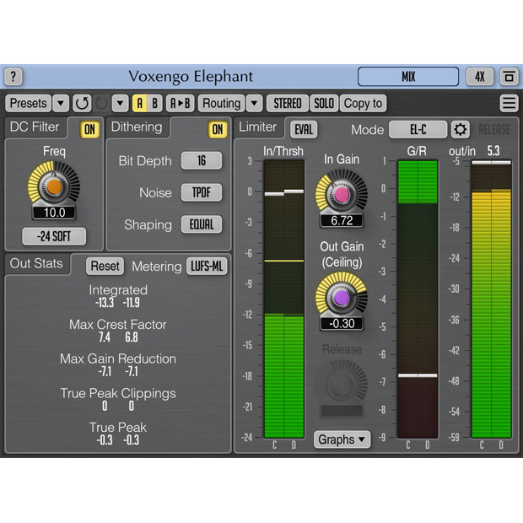Screen dimensions: 523x523
Task: Open the help question mark button
Action: pos(13,77)
